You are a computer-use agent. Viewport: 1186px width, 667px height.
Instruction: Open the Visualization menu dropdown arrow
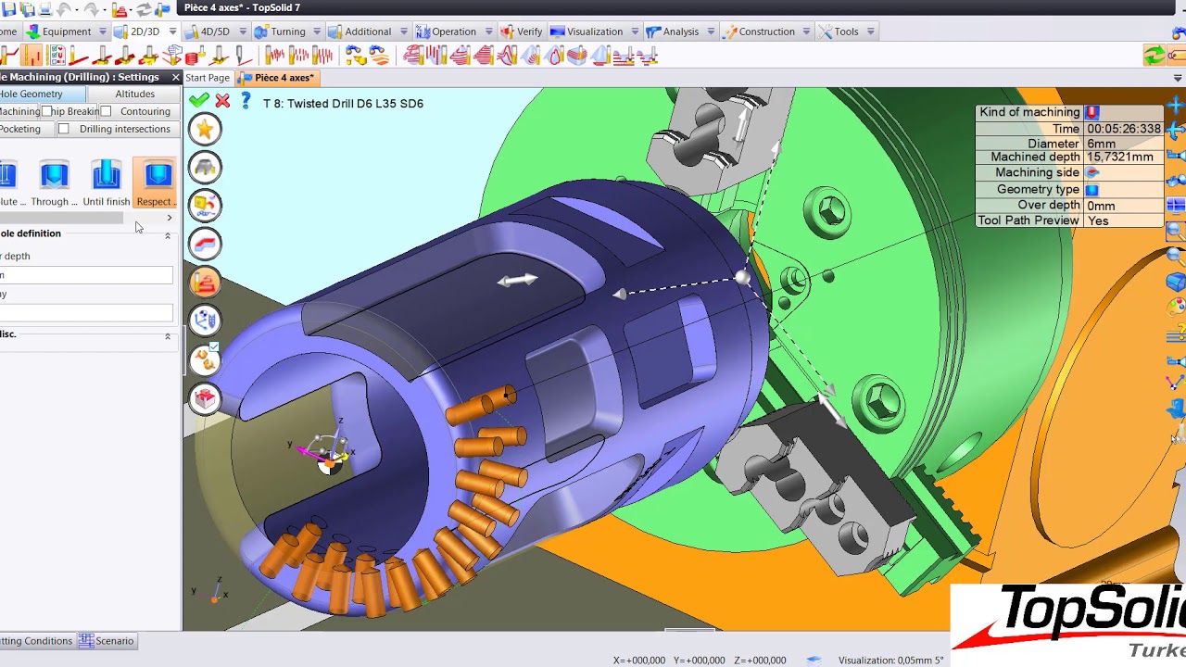[x=635, y=31]
